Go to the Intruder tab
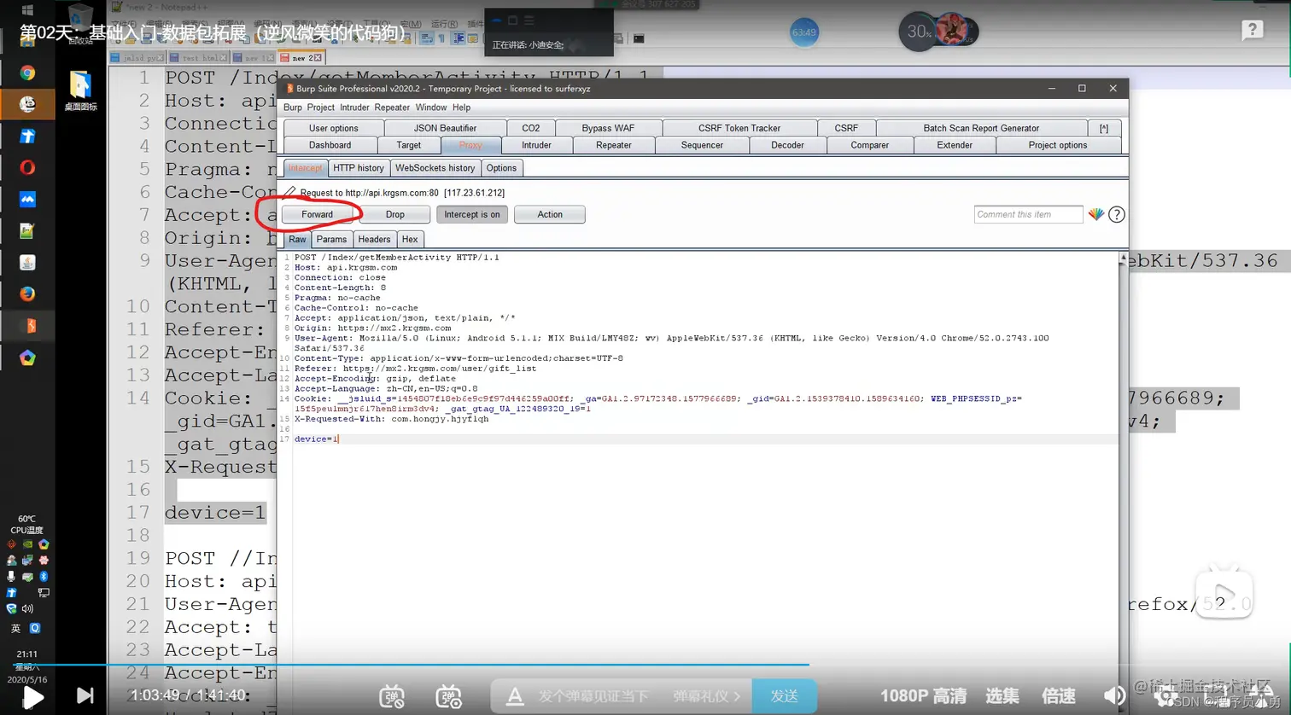Screen dimensions: 1291x715 pyautogui.click(x=536, y=145)
